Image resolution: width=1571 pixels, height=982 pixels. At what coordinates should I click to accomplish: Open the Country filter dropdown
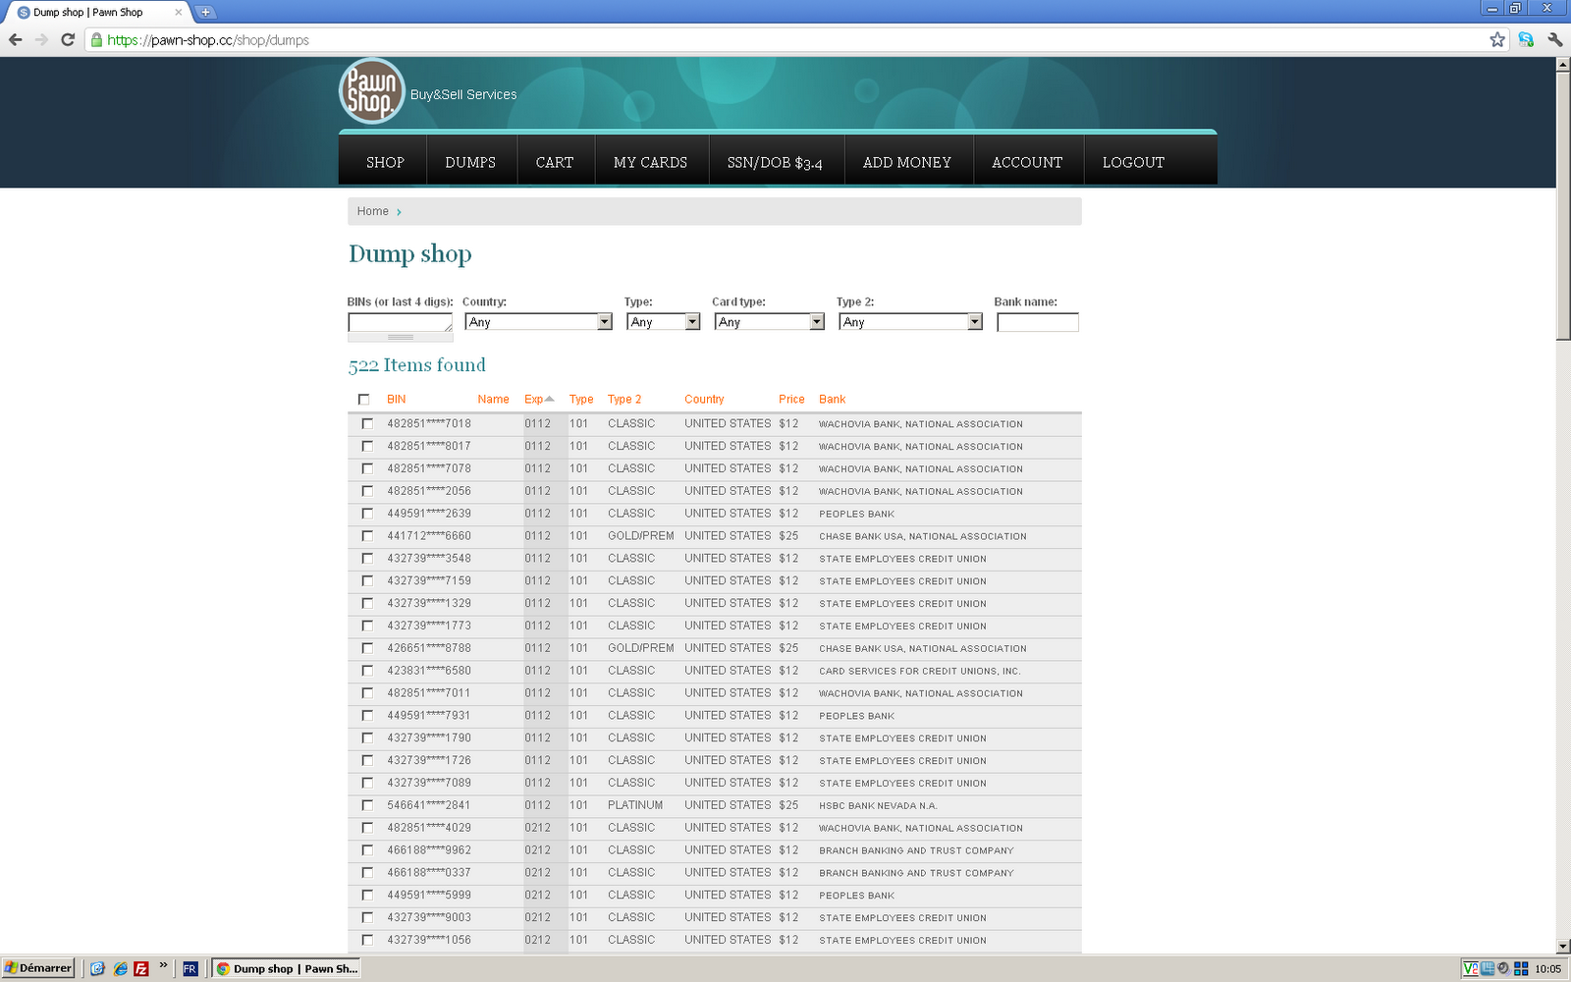point(538,322)
